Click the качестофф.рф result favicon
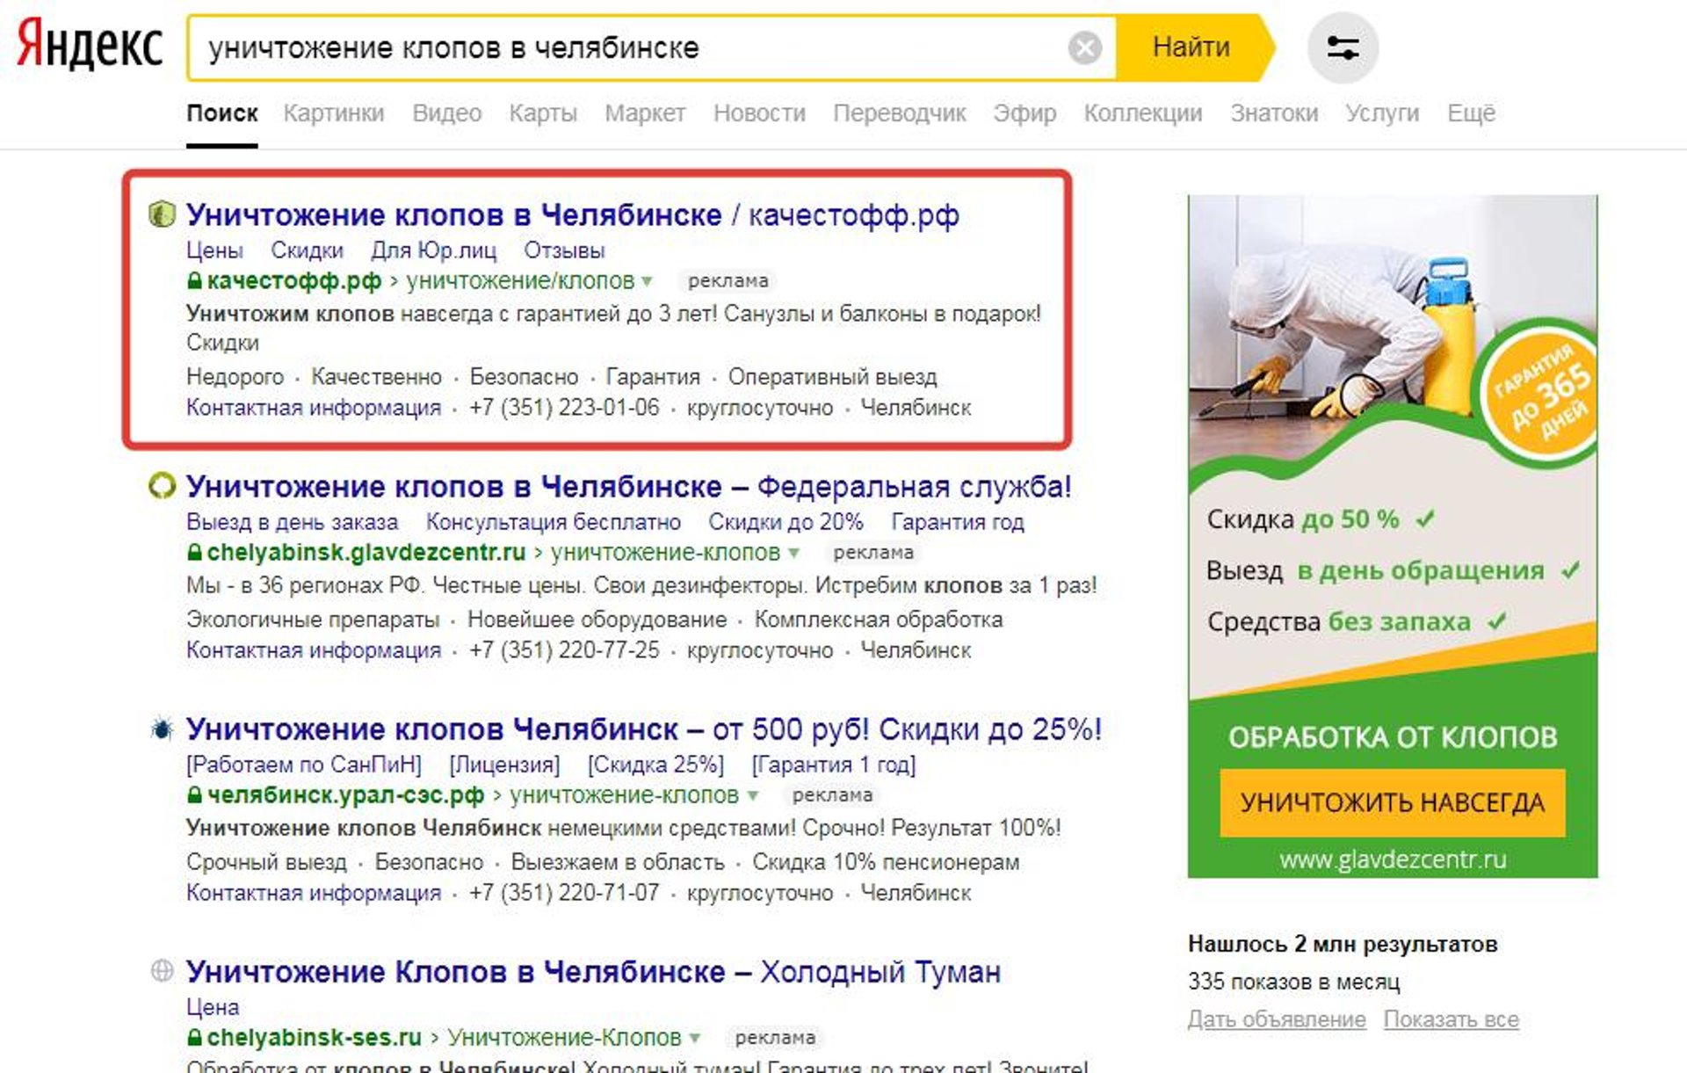The width and height of the screenshot is (1687, 1073). point(162,214)
